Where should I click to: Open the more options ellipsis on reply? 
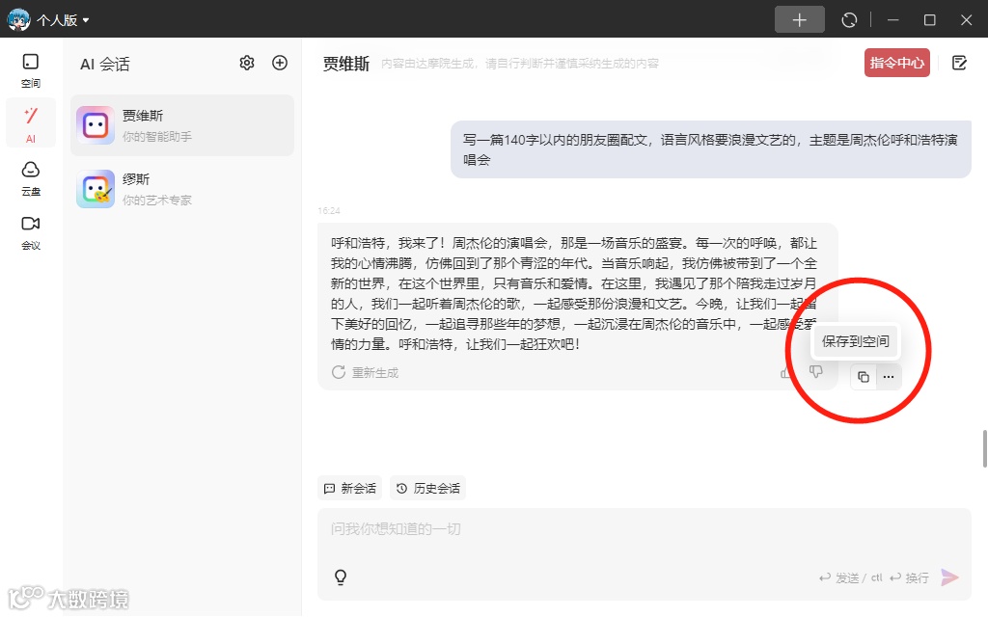[889, 377]
